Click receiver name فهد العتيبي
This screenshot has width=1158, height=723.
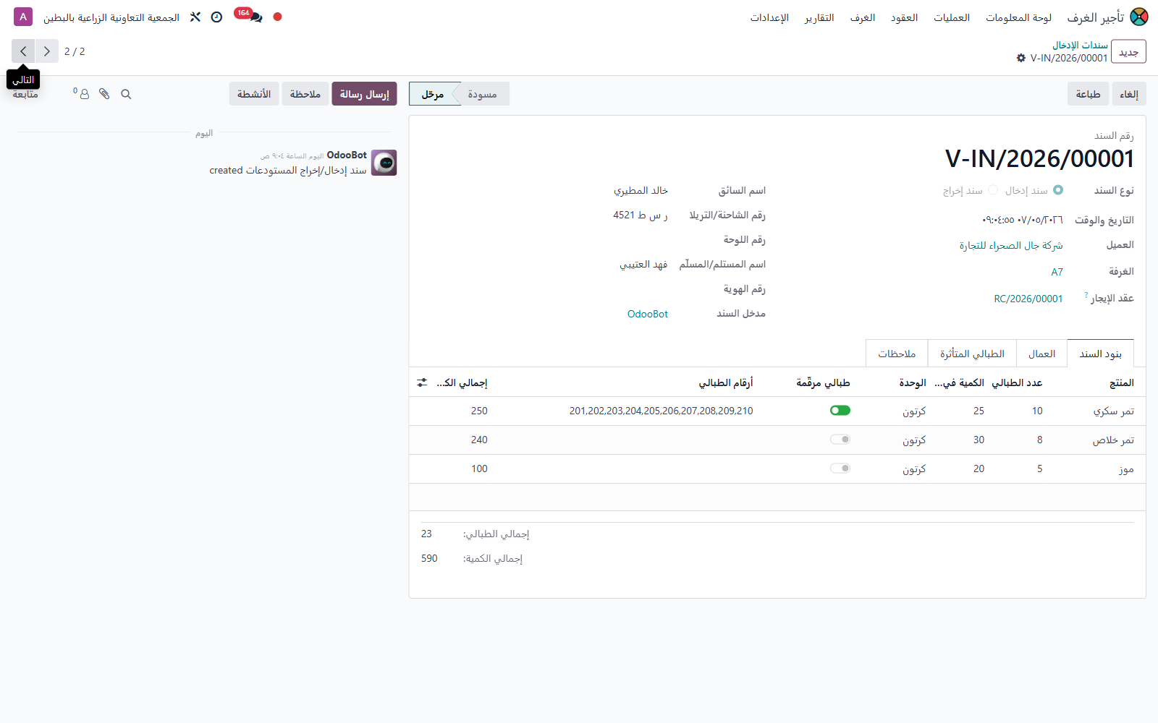coord(643,264)
